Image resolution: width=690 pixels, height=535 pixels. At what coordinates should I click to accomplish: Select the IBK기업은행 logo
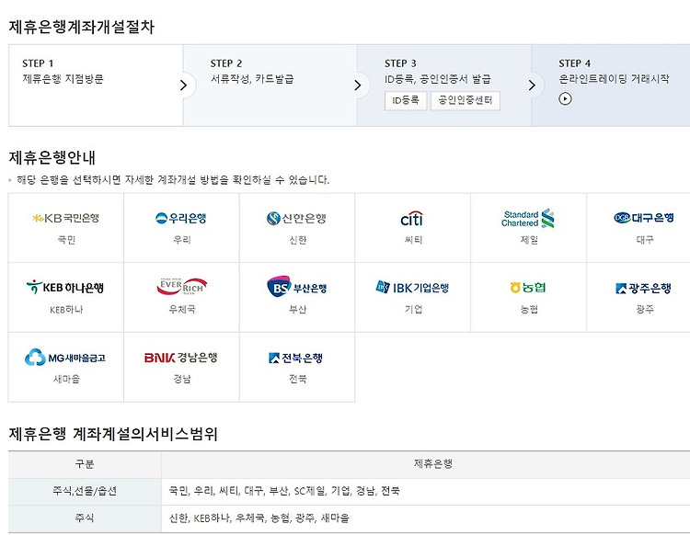pyautogui.click(x=412, y=288)
